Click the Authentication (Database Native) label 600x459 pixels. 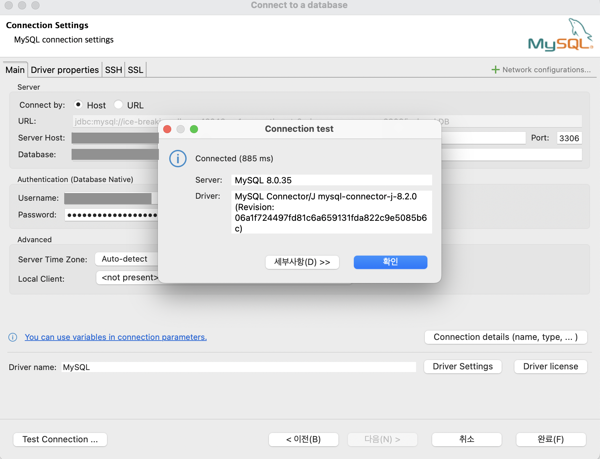75,179
